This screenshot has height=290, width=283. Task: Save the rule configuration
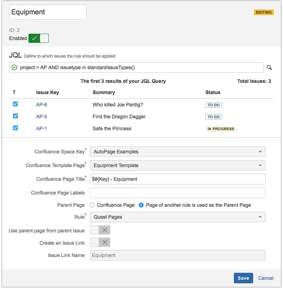(x=243, y=278)
